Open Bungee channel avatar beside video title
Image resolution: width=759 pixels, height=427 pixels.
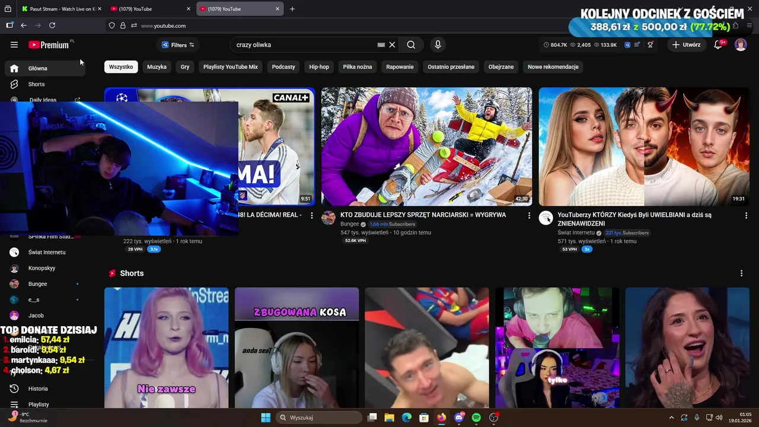point(329,218)
